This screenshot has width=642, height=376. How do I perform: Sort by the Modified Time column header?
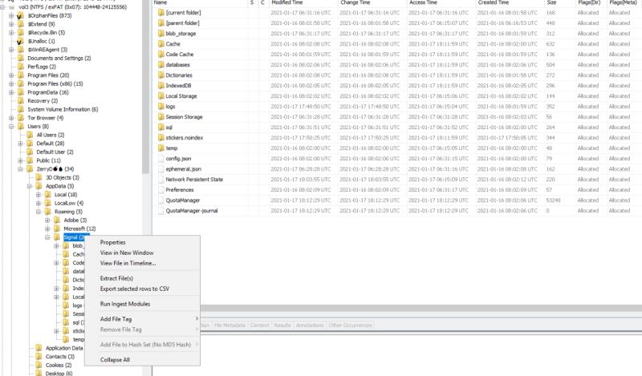303,2
